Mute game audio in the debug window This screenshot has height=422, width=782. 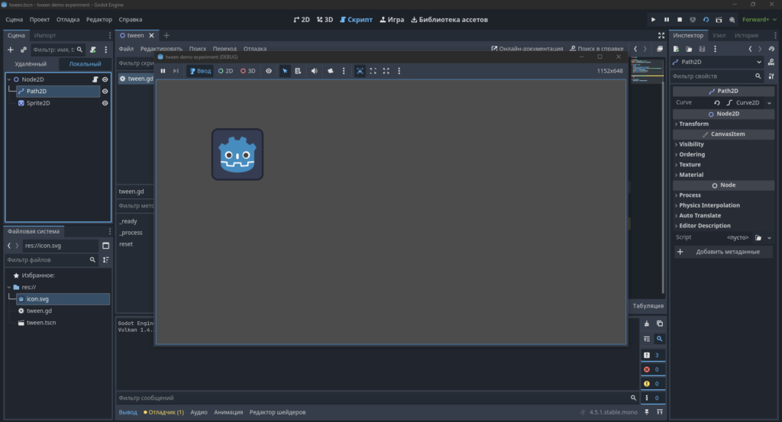pos(314,71)
